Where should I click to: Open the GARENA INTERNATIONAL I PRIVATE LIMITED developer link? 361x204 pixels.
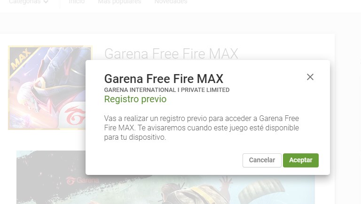pos(167,90)
